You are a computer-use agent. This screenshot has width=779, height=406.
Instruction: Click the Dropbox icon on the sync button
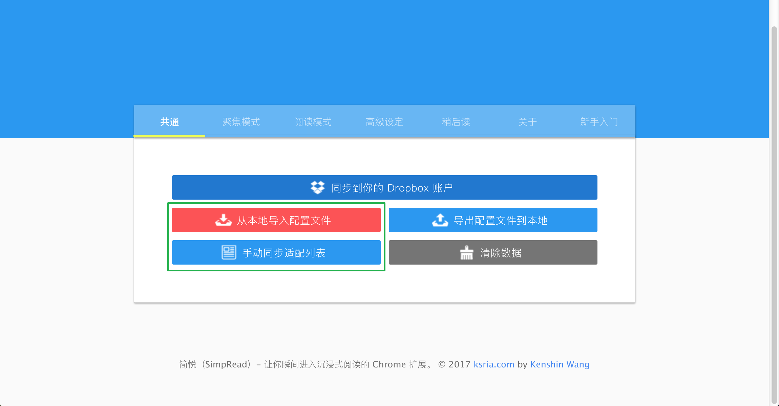(x=318, y=187)
